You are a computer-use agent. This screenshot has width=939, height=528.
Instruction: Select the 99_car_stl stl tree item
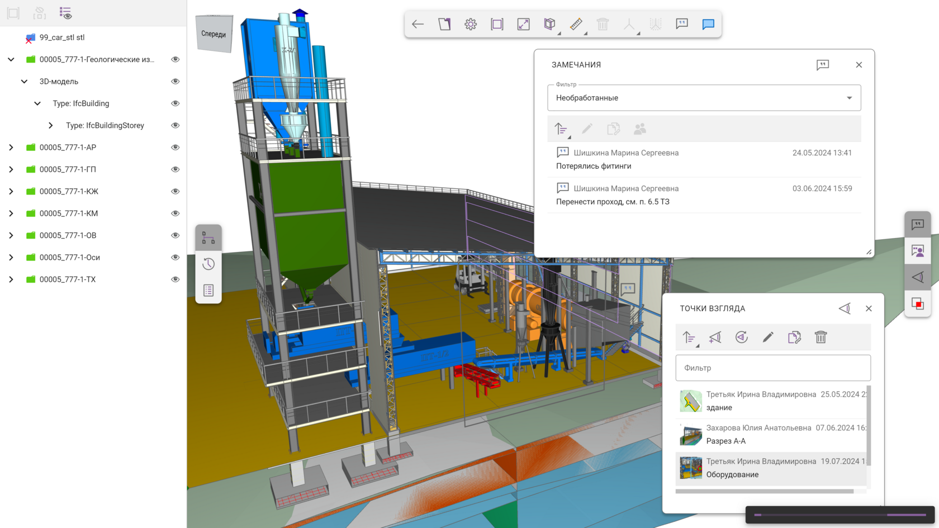tap(61, 37)
